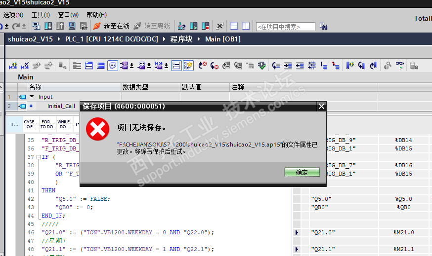Open absolute/symbolic operands dropdown arrow
Image resolution: width=432 pixels, height=256 pixels.
coord(131,66)
